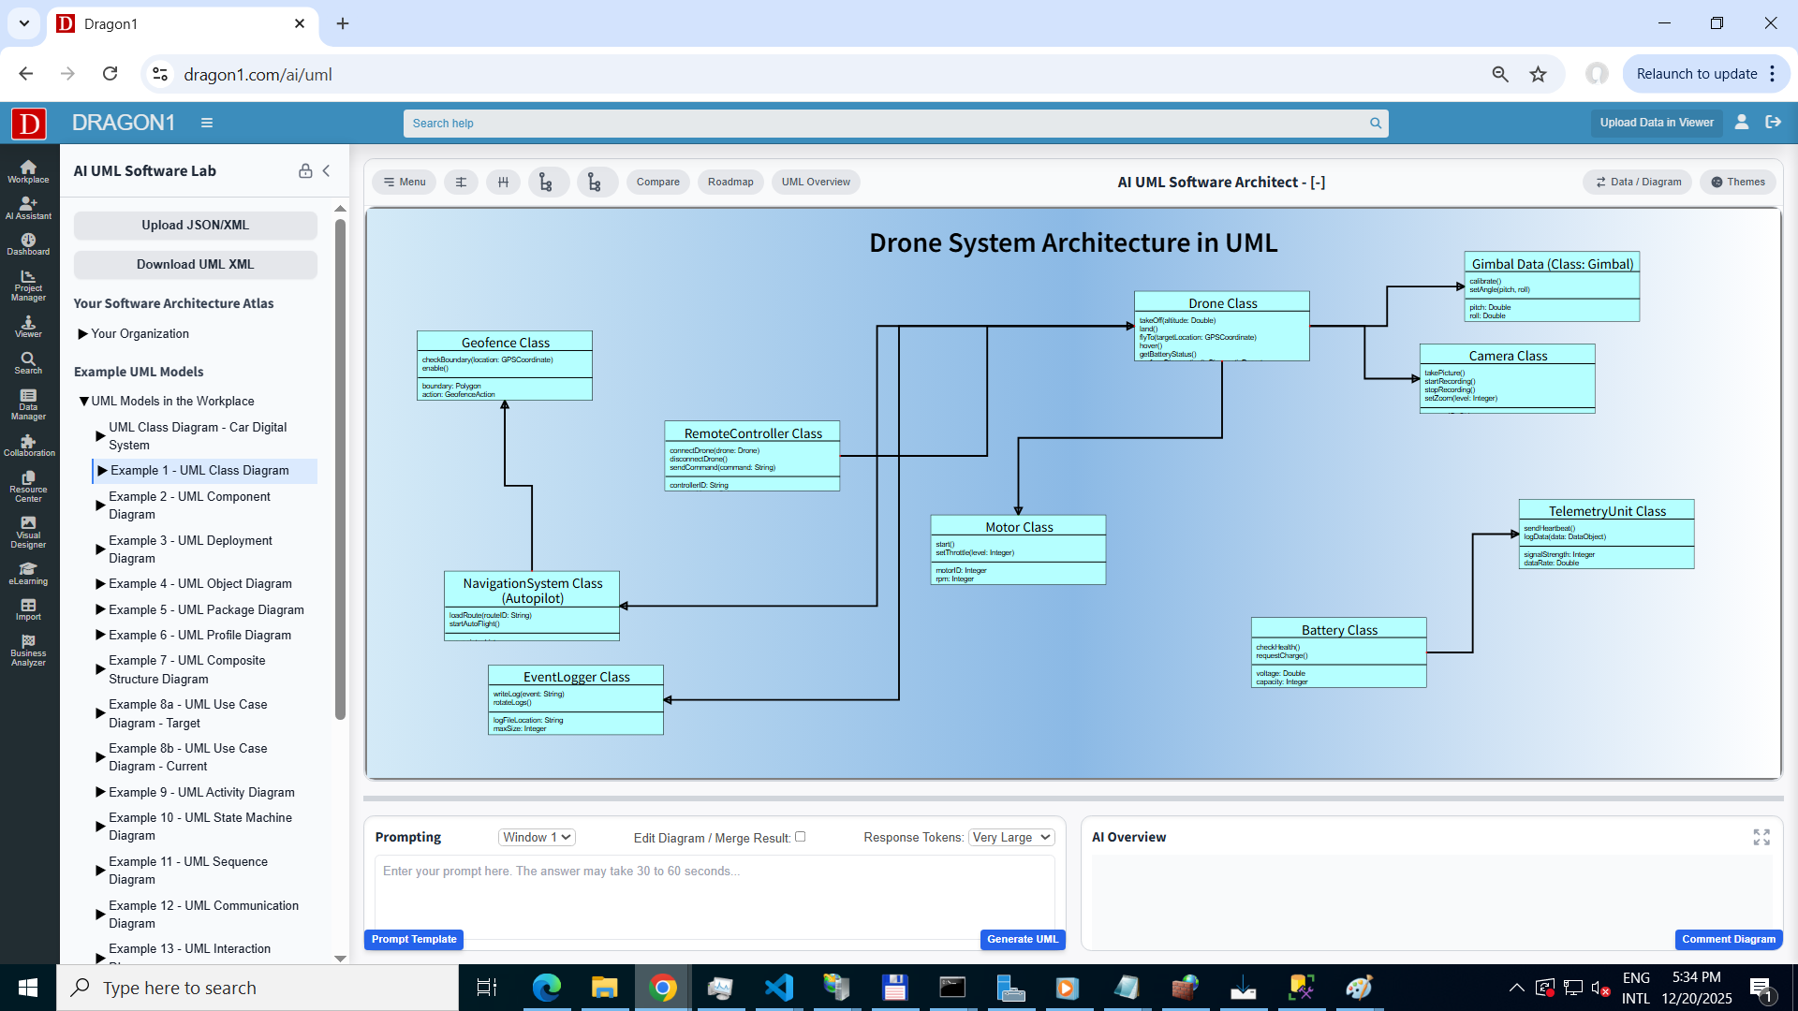Click Download UML XML
The image size is (1798, 1011).
click(195, 264)
